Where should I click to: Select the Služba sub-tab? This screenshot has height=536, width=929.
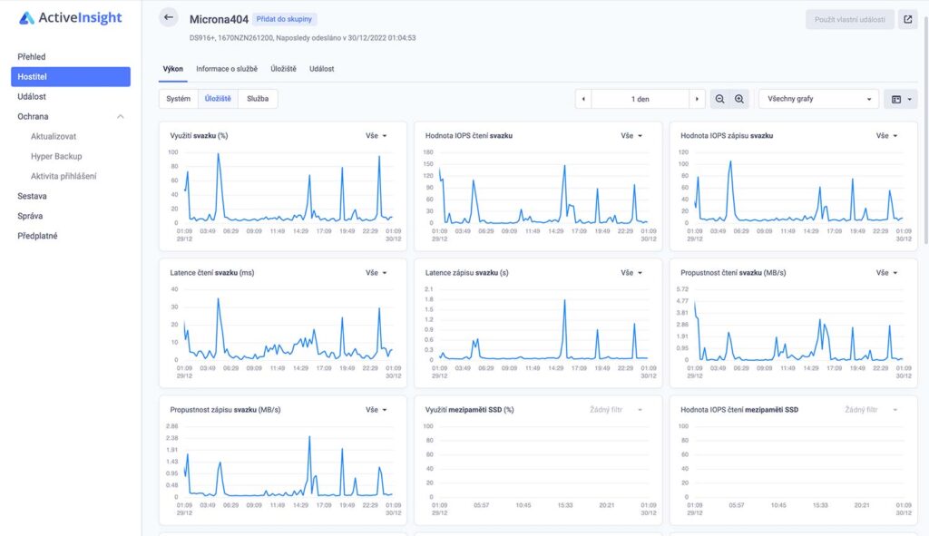click(258, 99)
